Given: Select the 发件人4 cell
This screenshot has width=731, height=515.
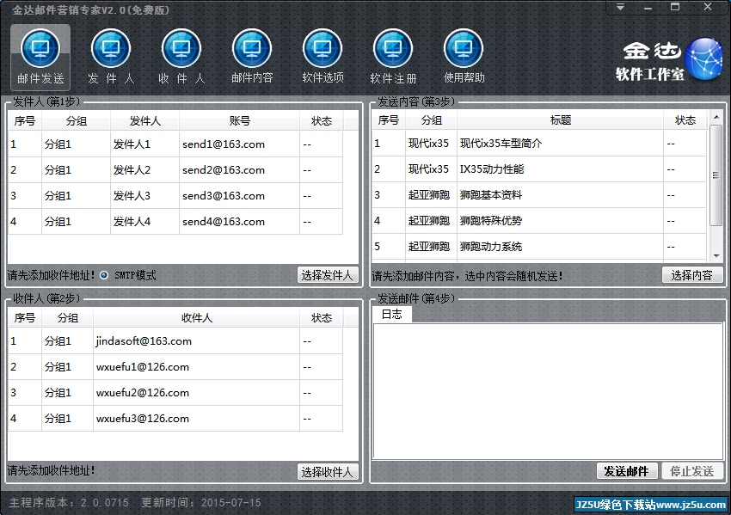Looking at the screenshot, I should (x=144, y=221).
